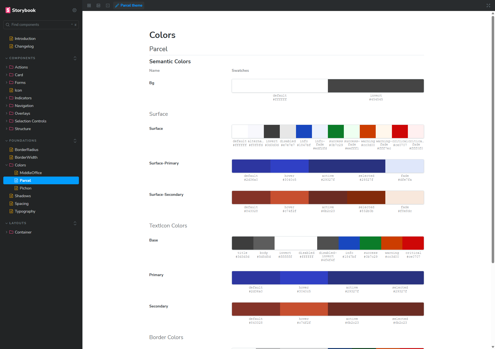Click the Bg invert #454545 swatch
This screenshot has height=349, width=495.
coord(376,86)
